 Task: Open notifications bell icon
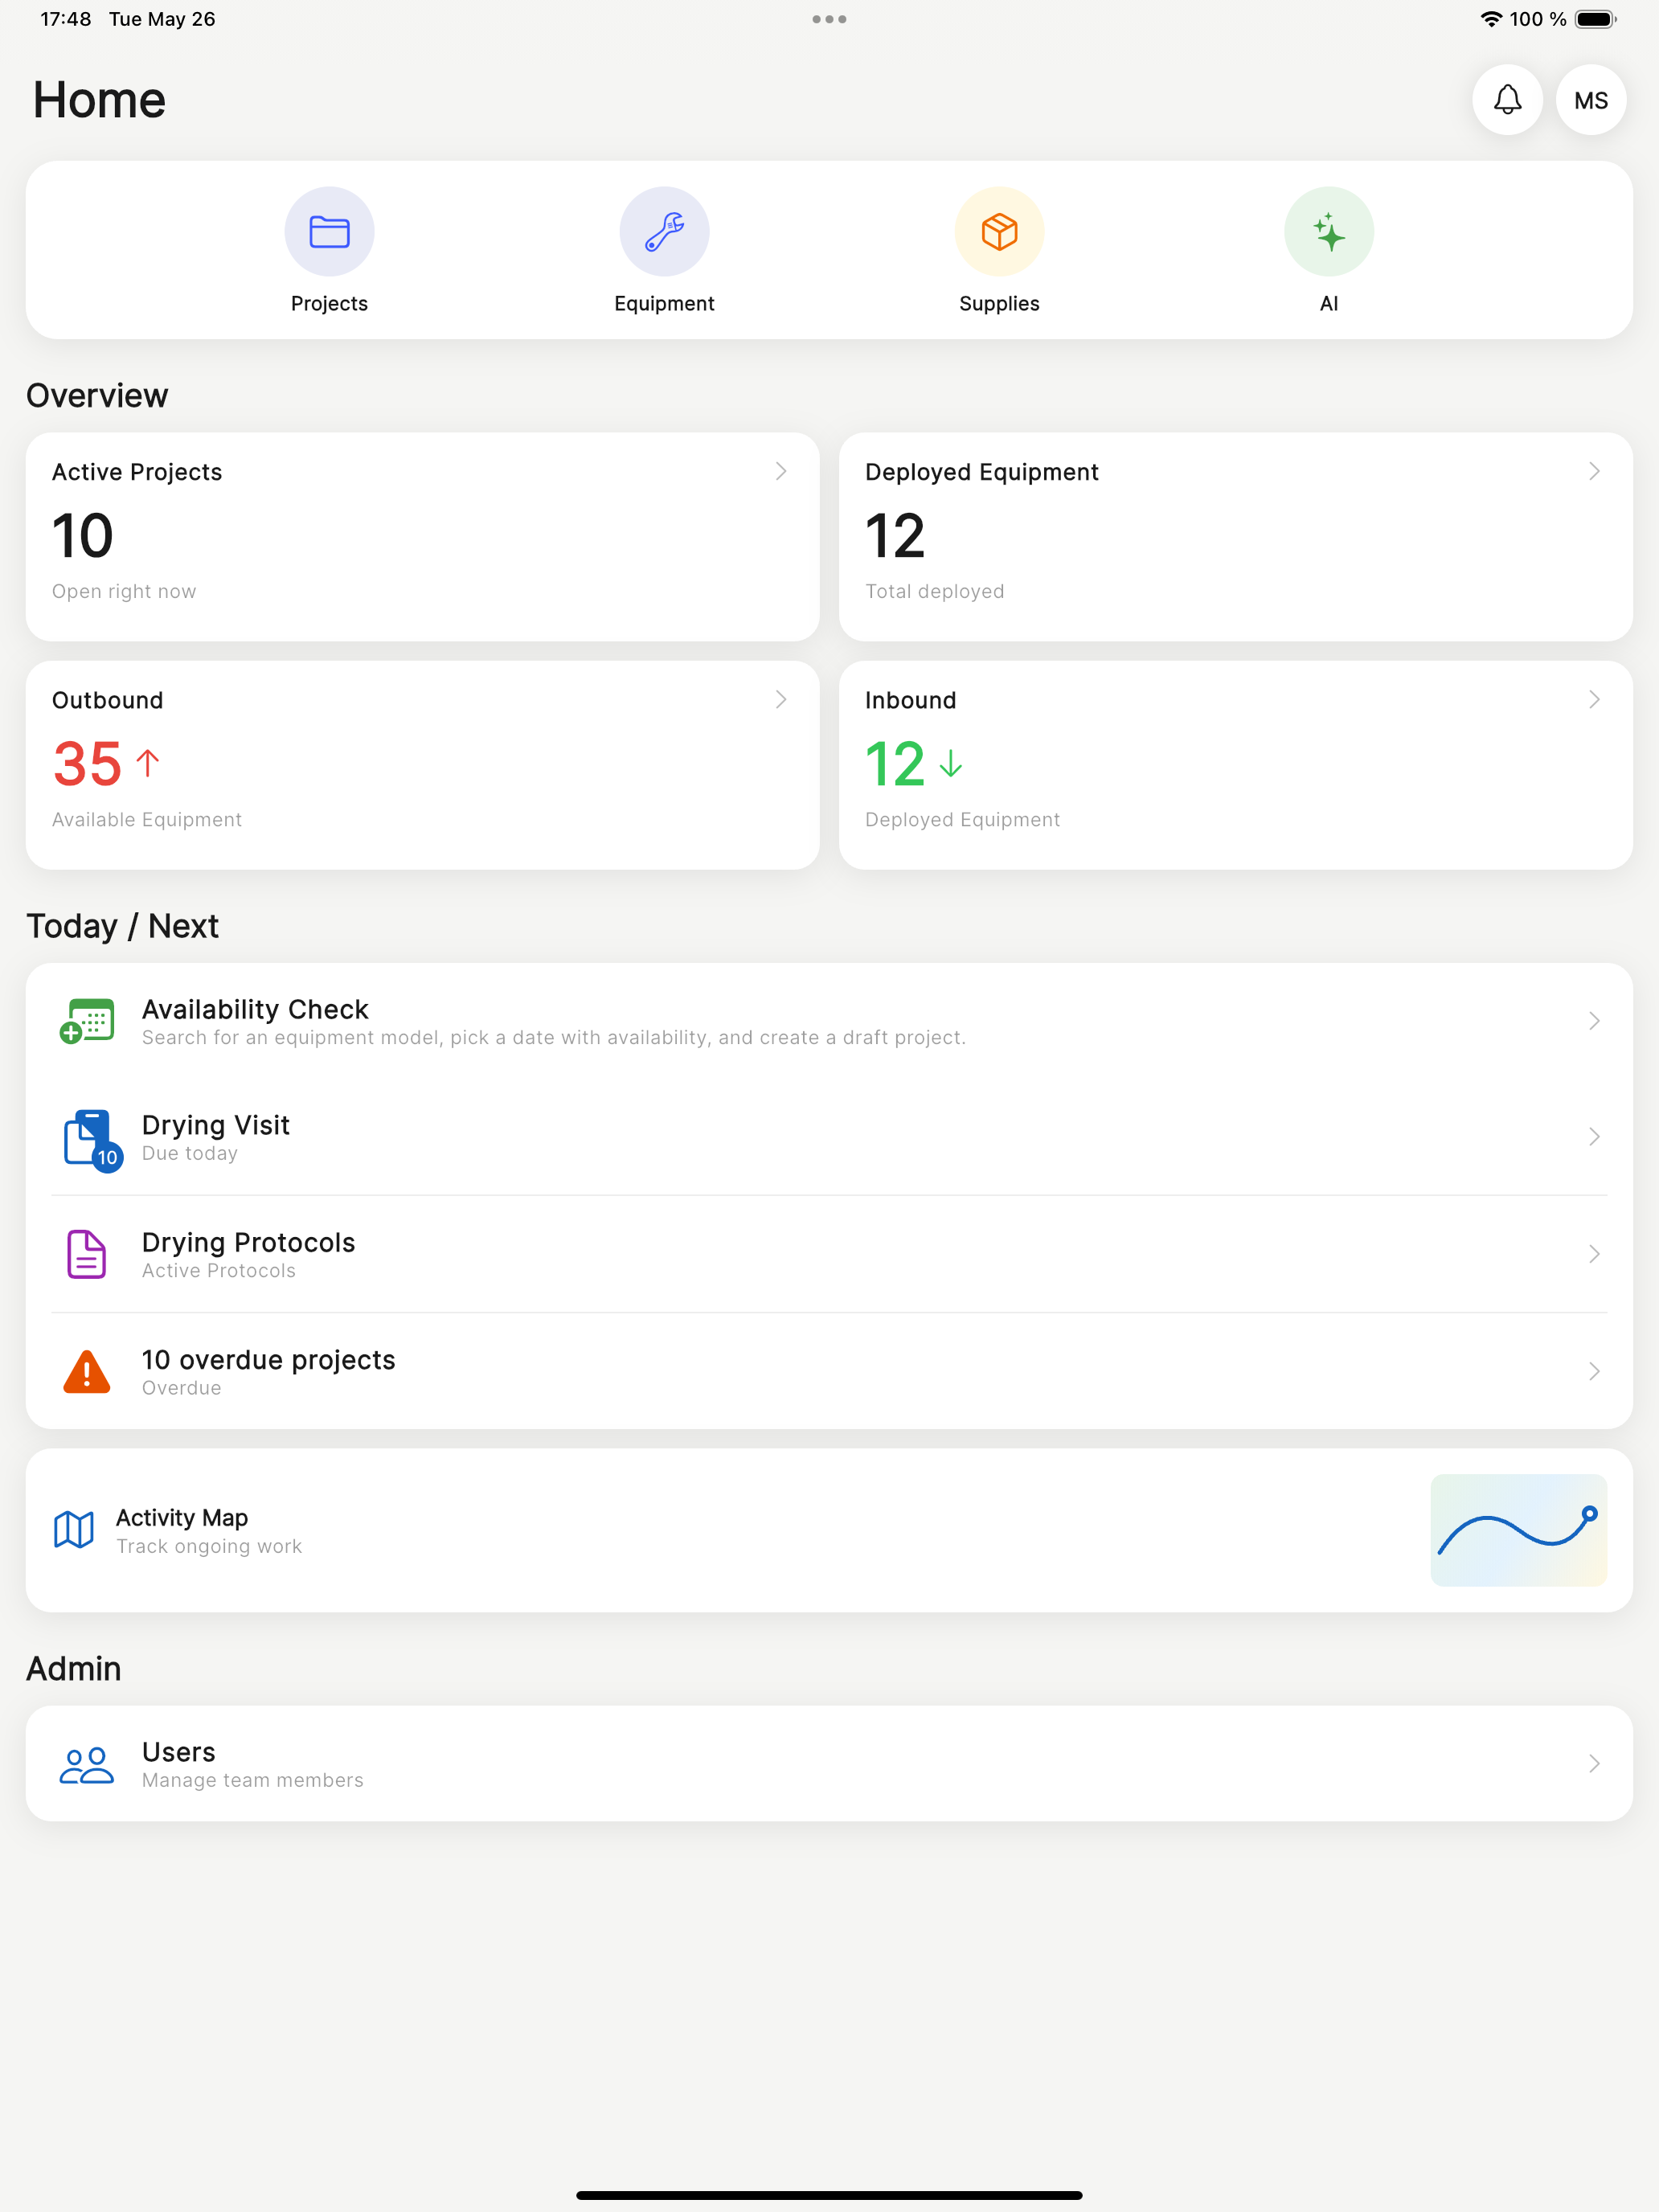(x=1507, y=100)
